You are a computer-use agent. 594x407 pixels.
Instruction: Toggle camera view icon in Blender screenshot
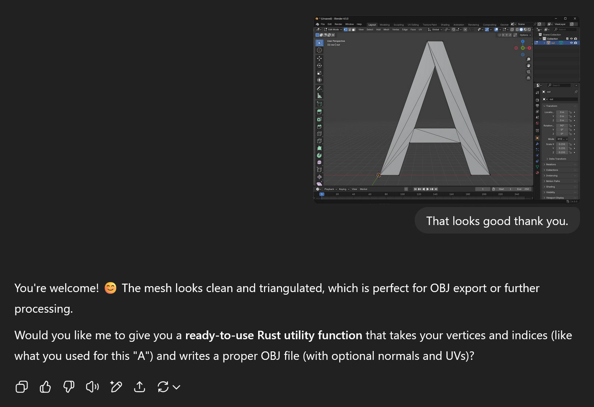point(528,72)
